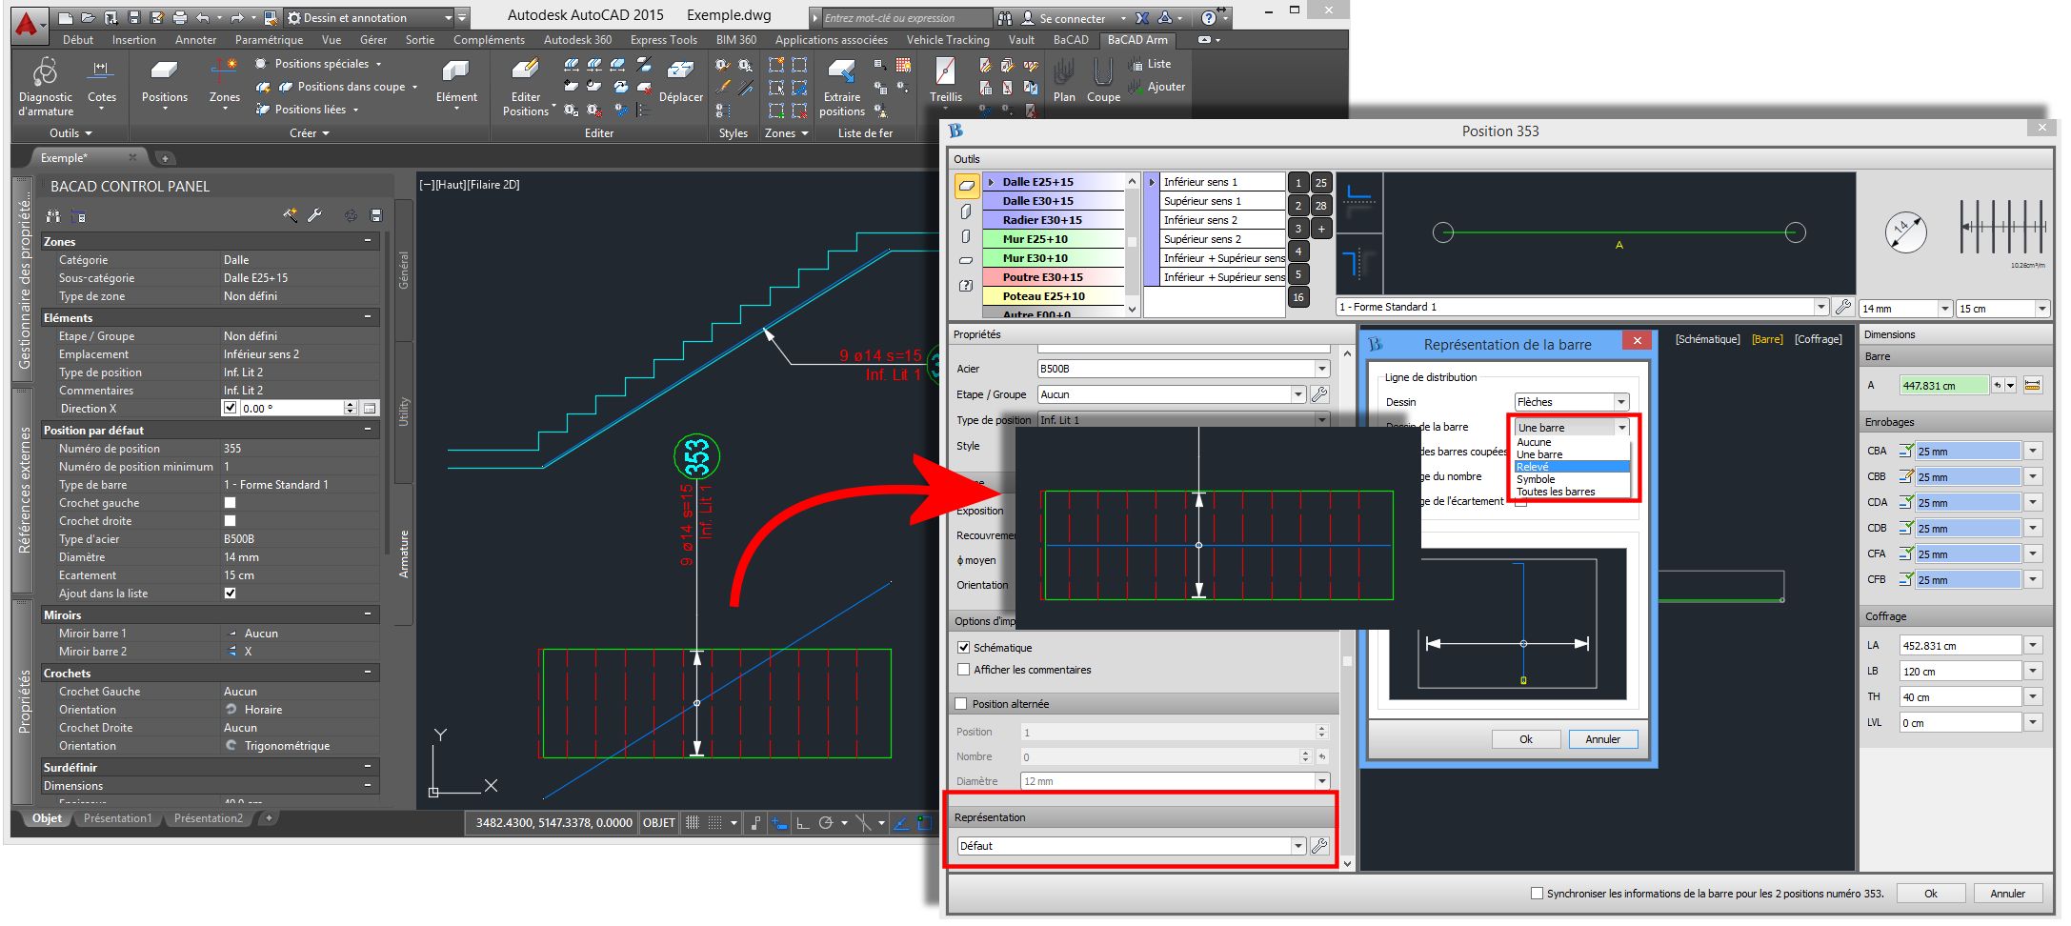Screen dimensions: 2071x926
Task: Collapse the Zones section in control panel
Action: (368, 241)
